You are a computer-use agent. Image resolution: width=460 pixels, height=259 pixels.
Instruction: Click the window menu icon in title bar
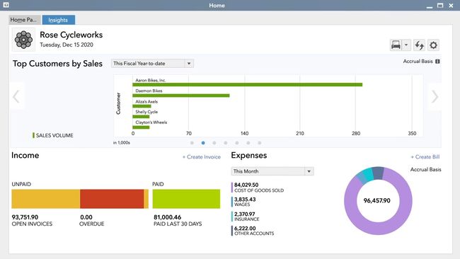click(x=6, y=5)
